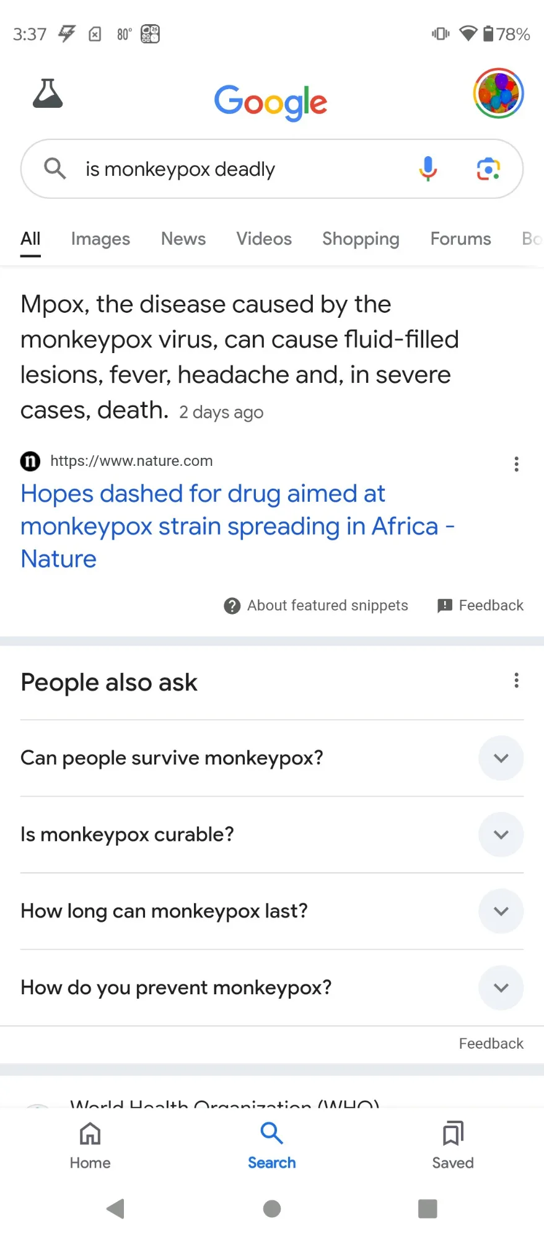Go to Home in bottom navigation
Viewport: 544px width, 1239px height.
[x=90, y=1145]
